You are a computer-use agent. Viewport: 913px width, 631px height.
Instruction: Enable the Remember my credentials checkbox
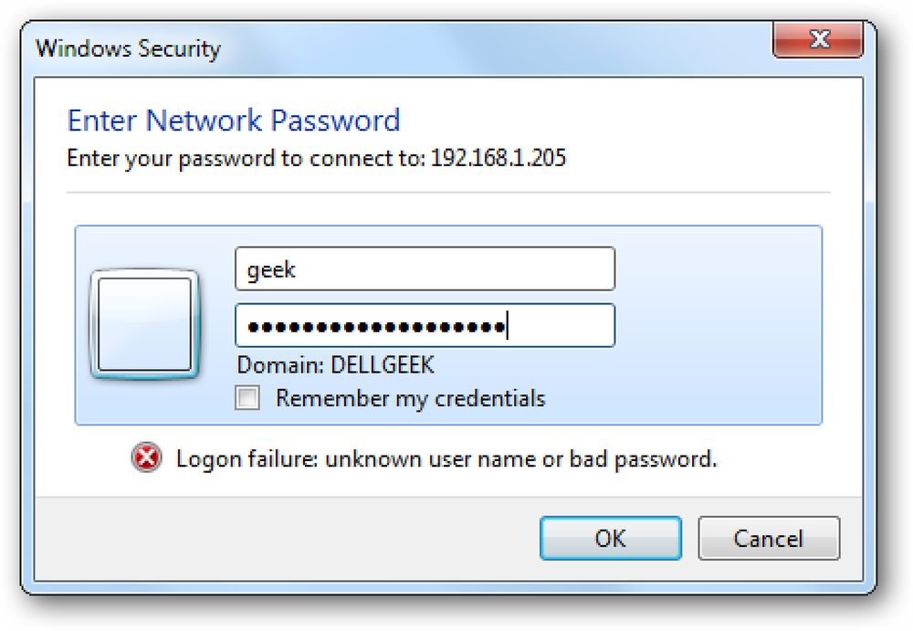click(247, 398)
